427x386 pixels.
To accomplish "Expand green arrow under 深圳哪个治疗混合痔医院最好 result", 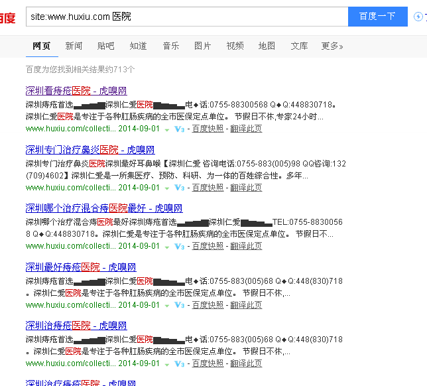I will 167,247.
